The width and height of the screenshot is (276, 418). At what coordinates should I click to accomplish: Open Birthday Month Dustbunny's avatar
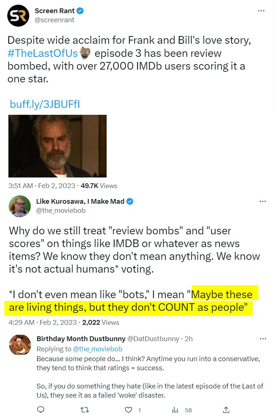coord(20,345)
